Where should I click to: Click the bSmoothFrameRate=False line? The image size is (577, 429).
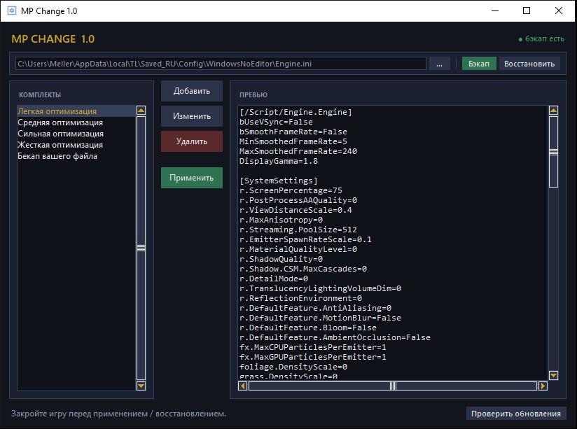(293, 132)
